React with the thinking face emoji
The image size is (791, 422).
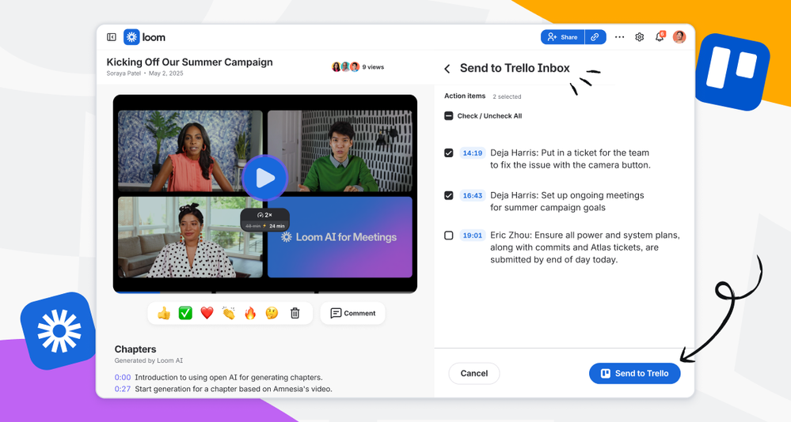(x=272, y=313)
